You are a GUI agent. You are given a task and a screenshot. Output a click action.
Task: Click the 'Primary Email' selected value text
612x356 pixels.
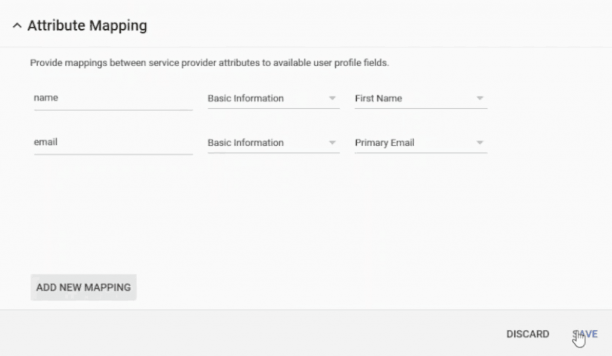(384, 143)
